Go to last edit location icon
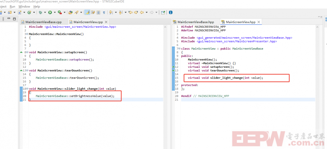This screenshot has height=149, width=327. 130,12
